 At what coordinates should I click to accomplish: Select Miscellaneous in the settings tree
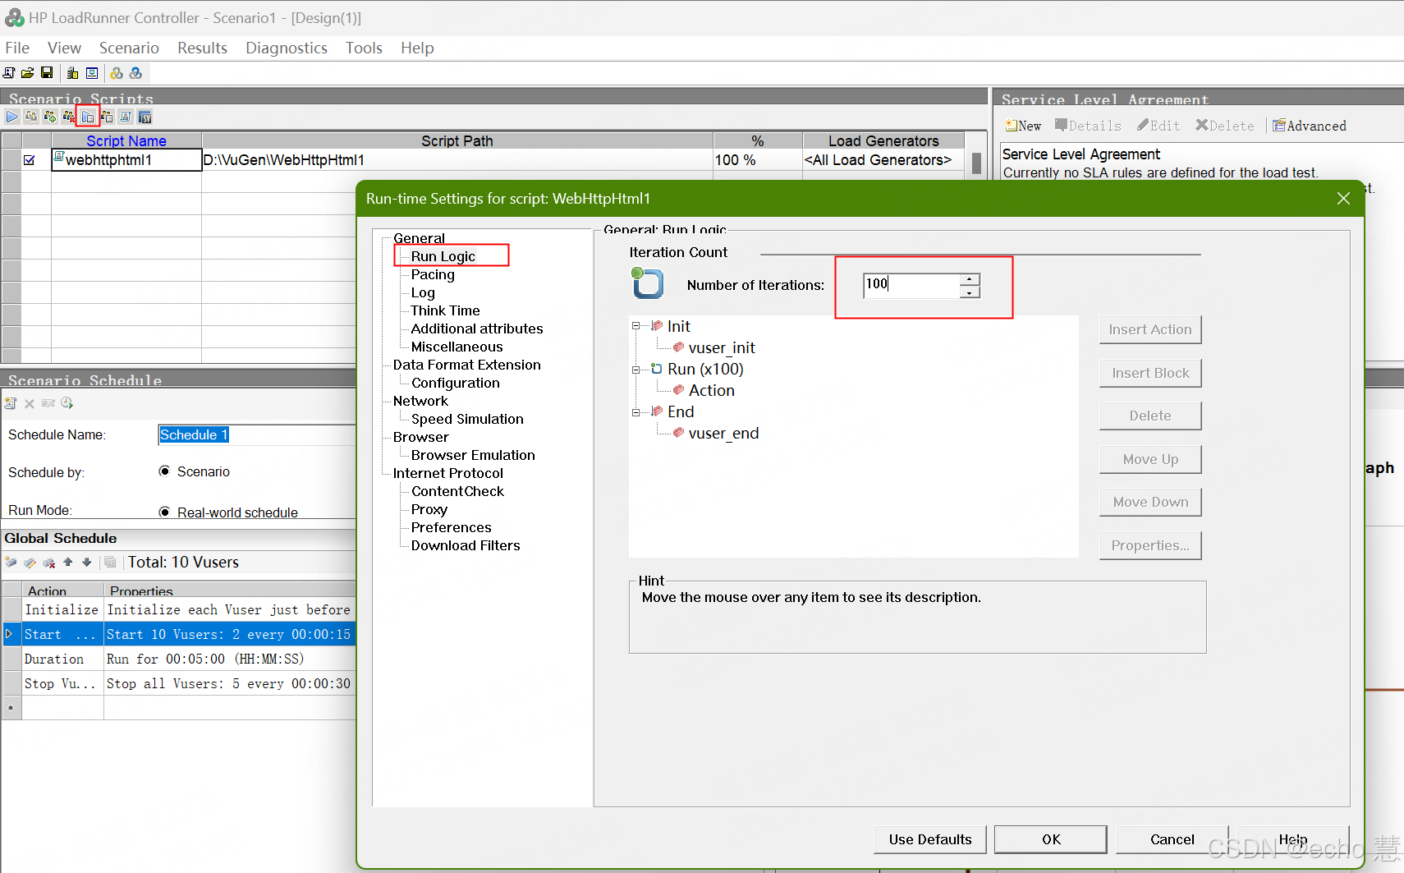457,347
